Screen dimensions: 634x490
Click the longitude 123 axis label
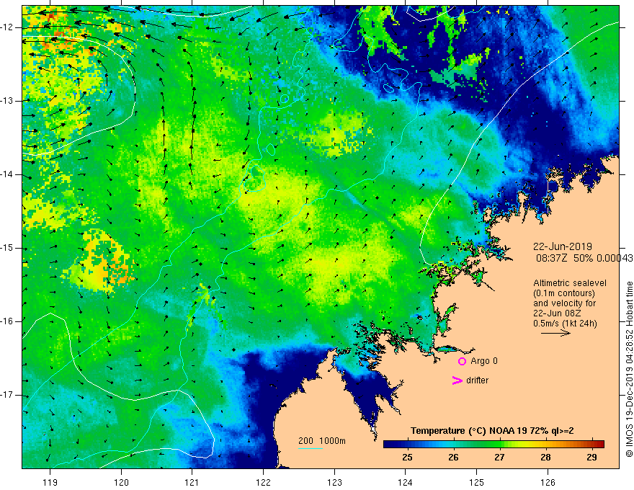[x=334, y=482]
